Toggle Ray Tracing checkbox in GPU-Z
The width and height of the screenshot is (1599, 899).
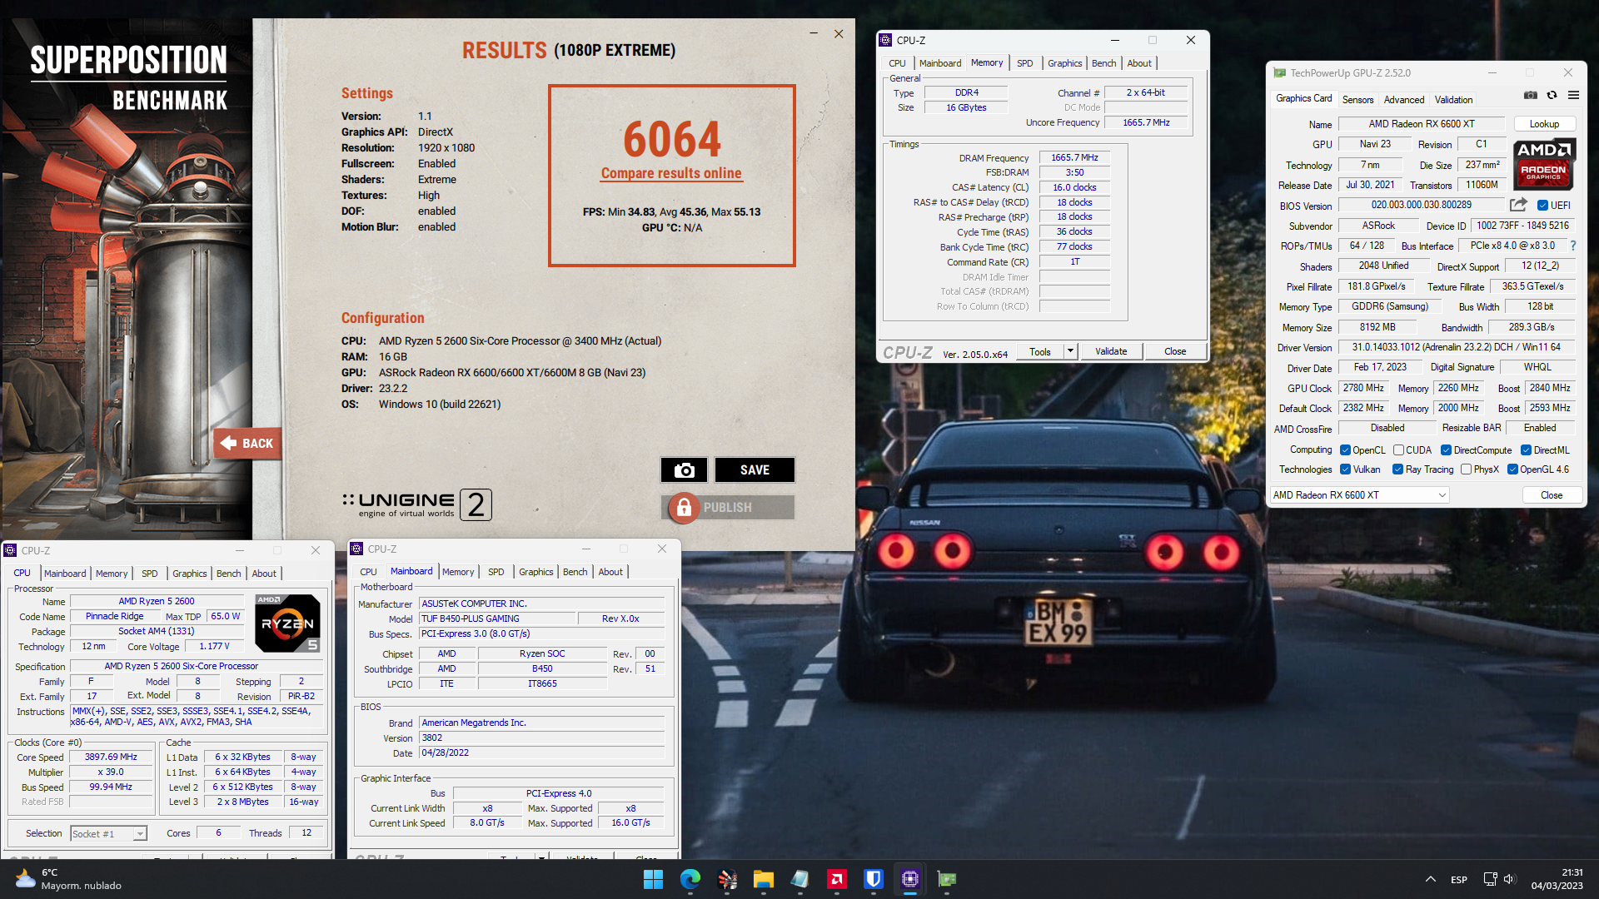click(1398, 469)
